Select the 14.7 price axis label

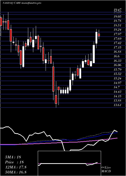point(116,87)
